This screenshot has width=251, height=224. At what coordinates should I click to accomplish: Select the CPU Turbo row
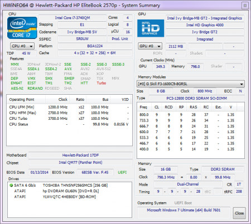pyautogui.click(x=69, y=119)
